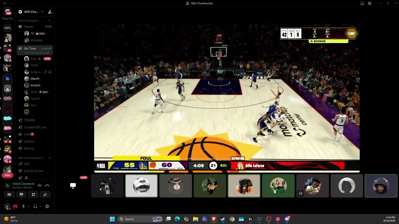Open the WPs server

[7, 28]
